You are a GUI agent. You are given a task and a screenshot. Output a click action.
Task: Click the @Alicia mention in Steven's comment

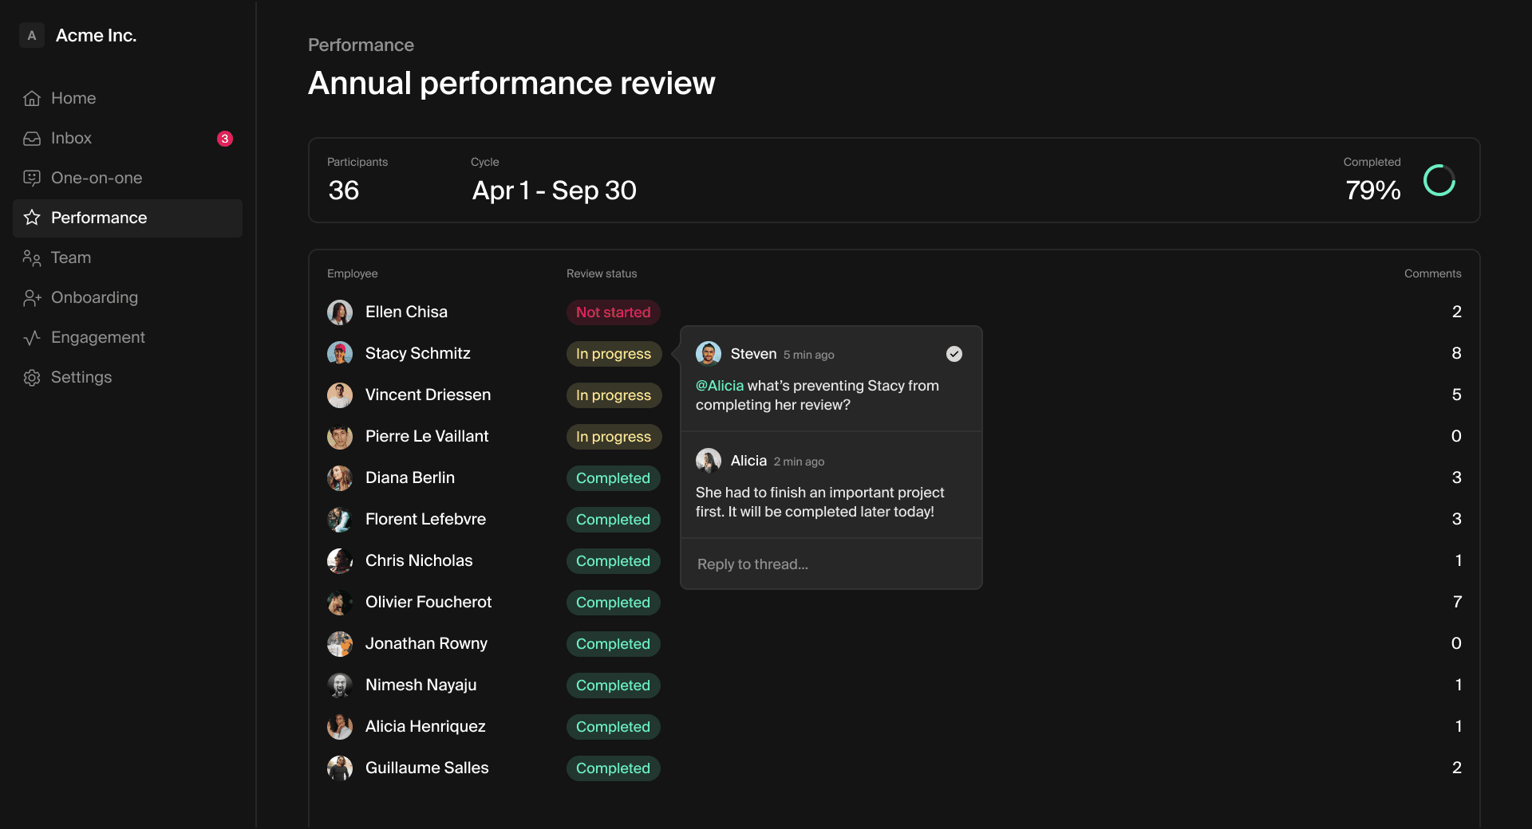tap(719, 386)
